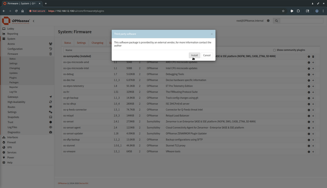
Task: Install os-sftp-backup with plus icon
Action: pyautogui.click(x=313, y=140)
